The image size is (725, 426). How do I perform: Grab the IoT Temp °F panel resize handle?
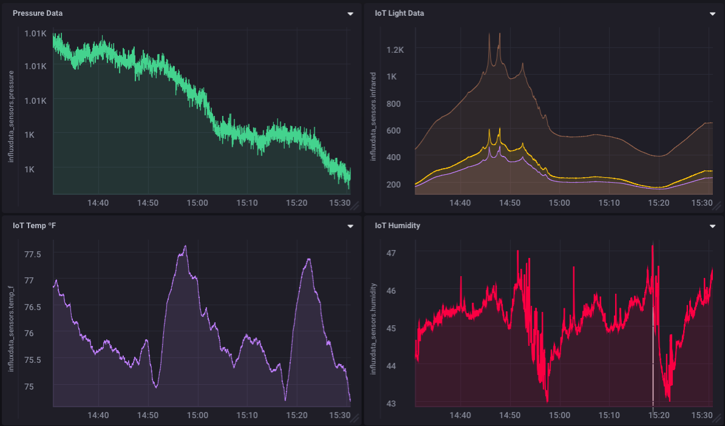(x=354, y=418)
